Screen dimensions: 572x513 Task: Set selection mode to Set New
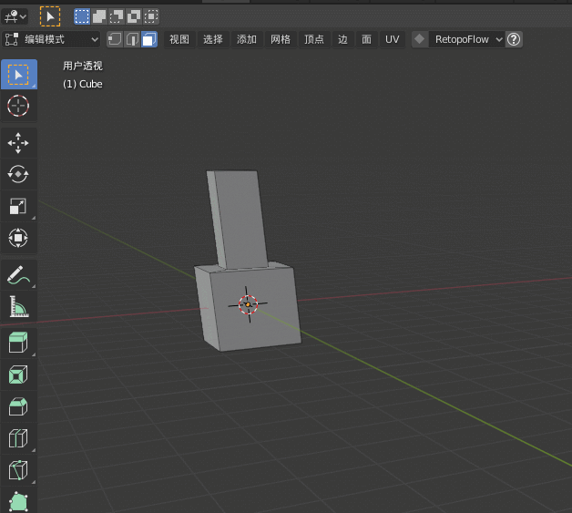82,16
